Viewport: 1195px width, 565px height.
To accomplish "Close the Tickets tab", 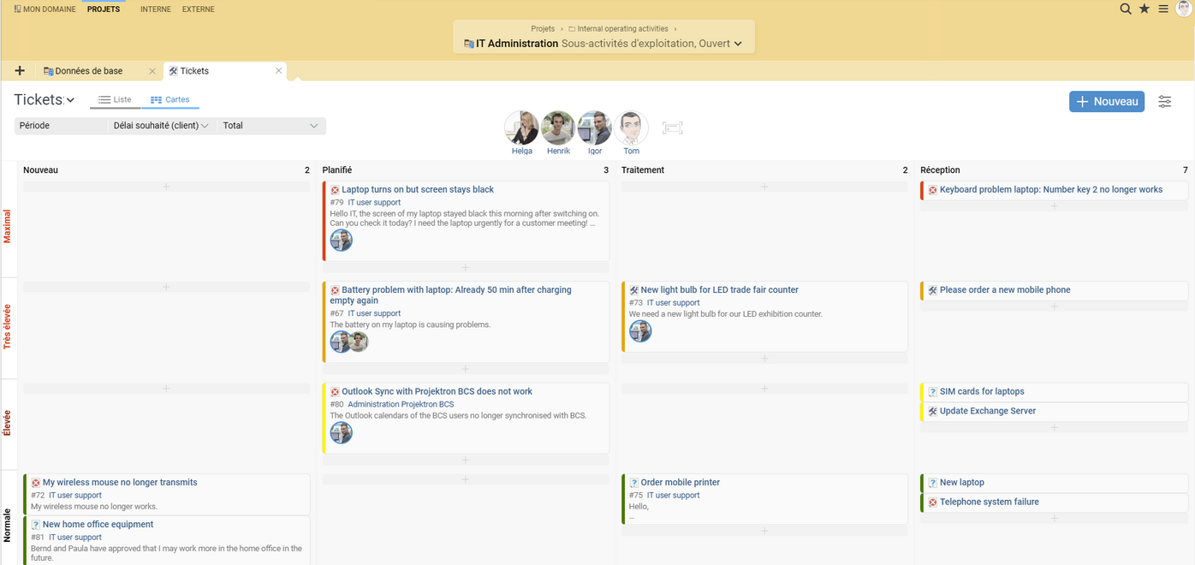I will pos(278,71).
